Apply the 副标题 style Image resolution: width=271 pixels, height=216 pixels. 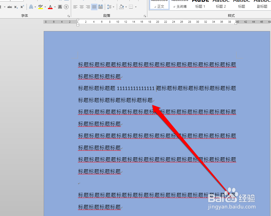coord(262,5)
